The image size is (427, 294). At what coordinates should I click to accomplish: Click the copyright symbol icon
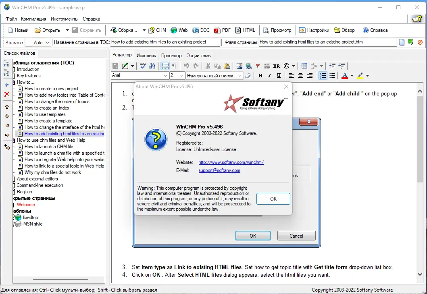286,66
